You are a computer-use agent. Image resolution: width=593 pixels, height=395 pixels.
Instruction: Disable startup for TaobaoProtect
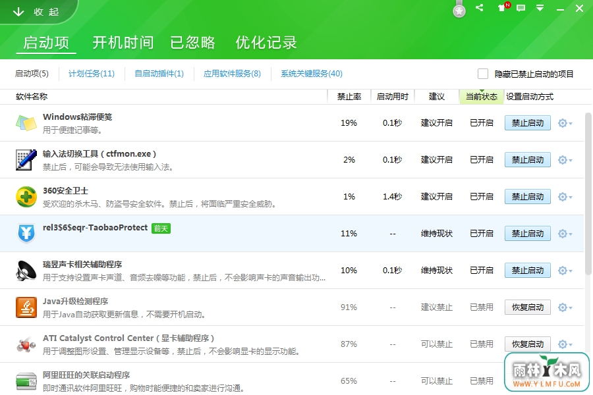tap(528, 234)
